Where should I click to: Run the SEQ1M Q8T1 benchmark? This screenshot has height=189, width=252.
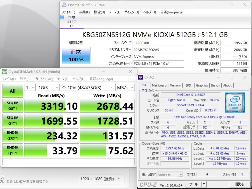pos(13,106)
